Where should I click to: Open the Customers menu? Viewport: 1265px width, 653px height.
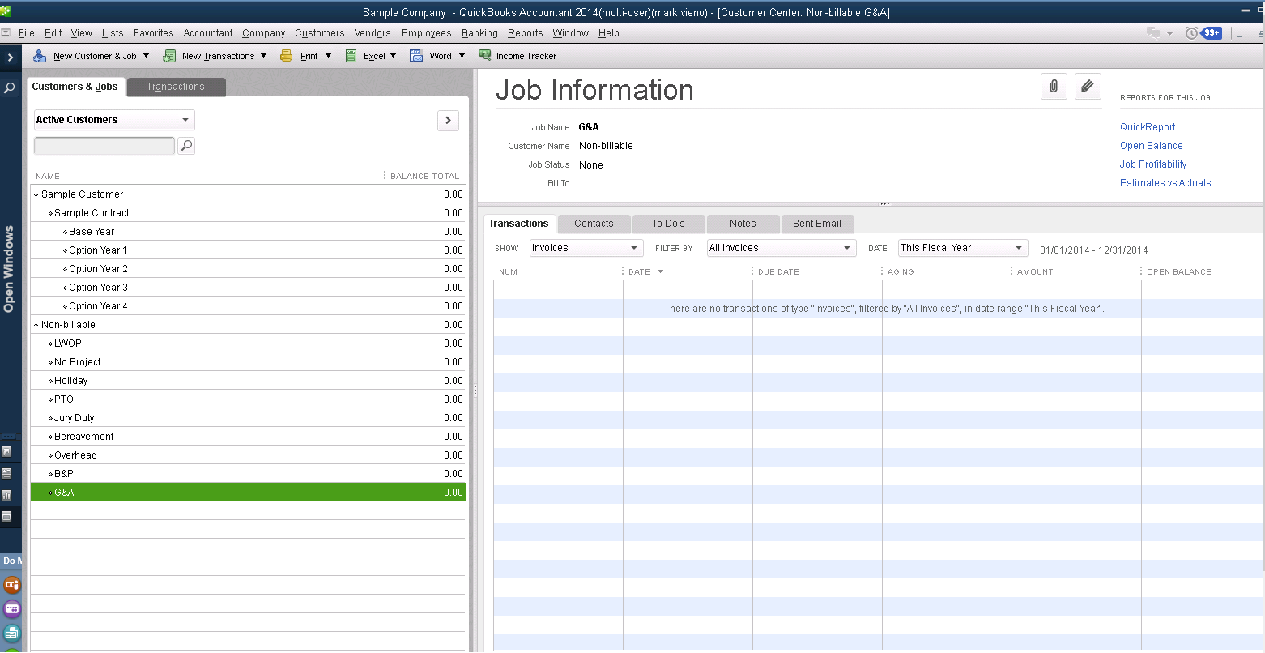pyautogui.click(x=319, y=33)
